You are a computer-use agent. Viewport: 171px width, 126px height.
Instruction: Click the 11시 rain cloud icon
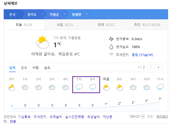pos(160,87)
